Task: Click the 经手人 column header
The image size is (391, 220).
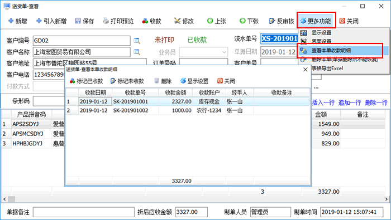Action: click(240, 92)
